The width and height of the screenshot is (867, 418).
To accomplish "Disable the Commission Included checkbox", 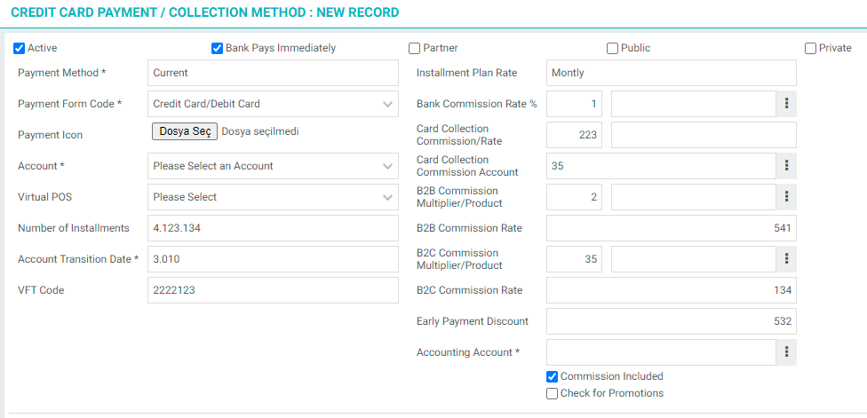I will click(552, 376).
